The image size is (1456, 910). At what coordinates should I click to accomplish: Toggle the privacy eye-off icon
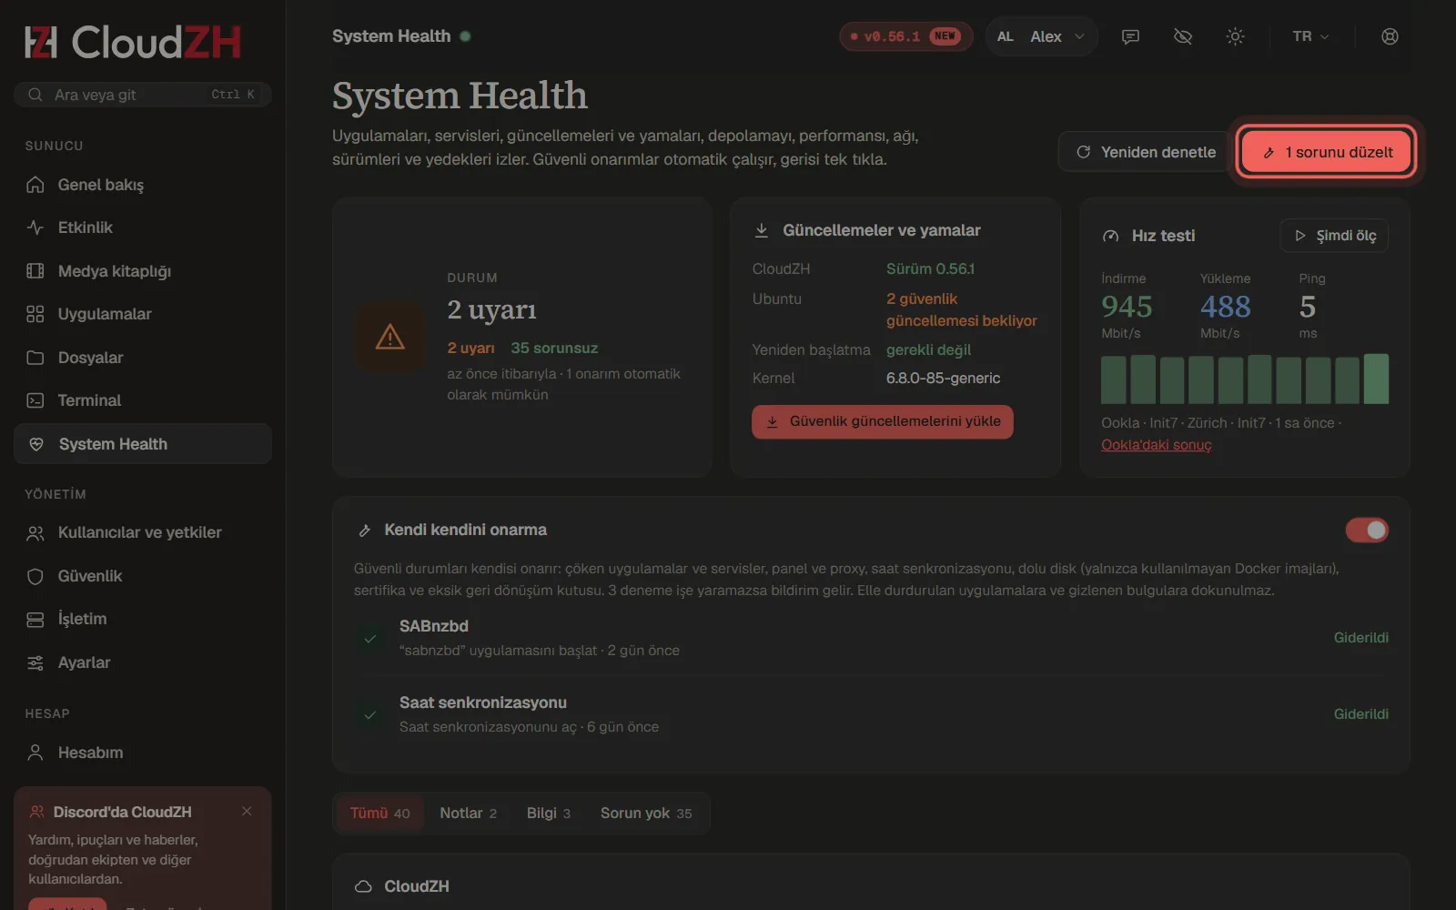[1183, 36]
